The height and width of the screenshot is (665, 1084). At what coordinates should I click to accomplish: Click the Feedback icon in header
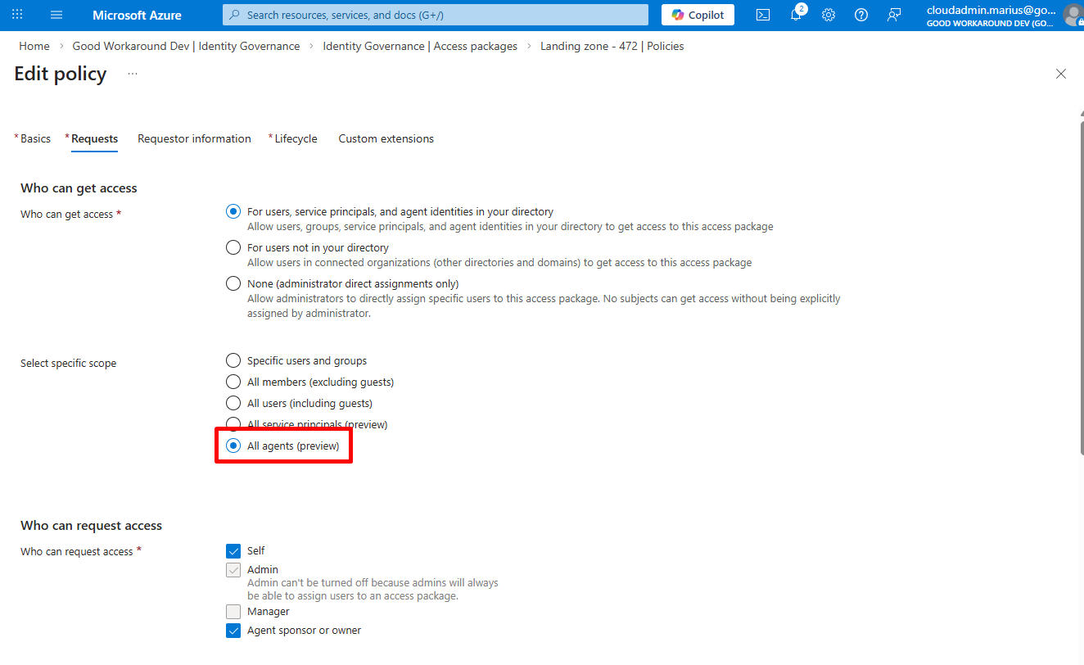tap(894, 15)
